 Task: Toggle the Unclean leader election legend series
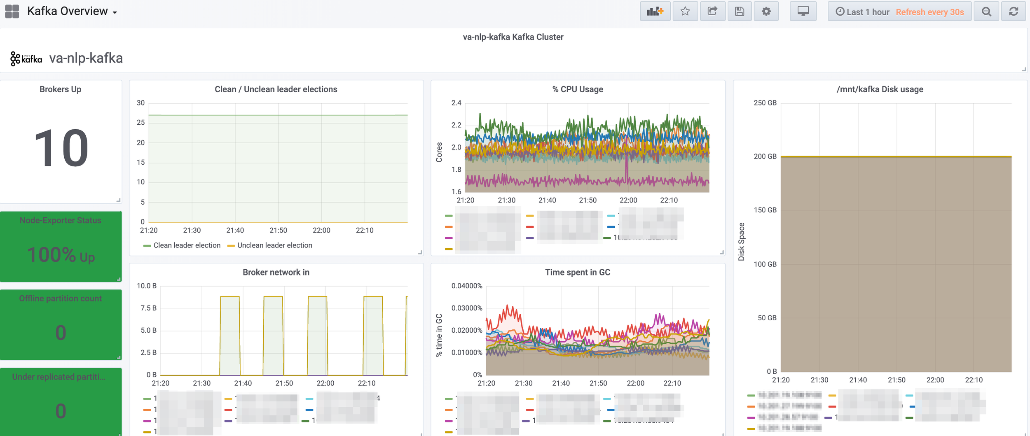coord(274,245)
